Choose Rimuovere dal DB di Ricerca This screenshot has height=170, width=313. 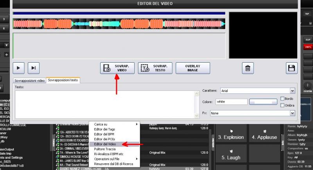tap(114, 164)
